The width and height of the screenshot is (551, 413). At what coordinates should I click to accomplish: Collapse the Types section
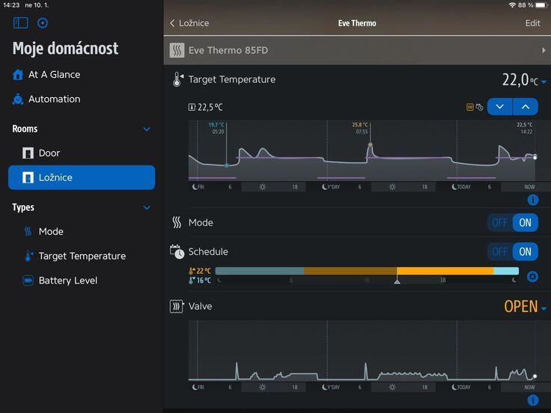(147, 207)
